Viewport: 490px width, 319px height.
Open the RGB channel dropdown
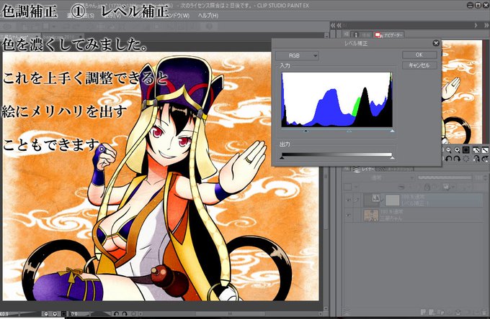297,56
